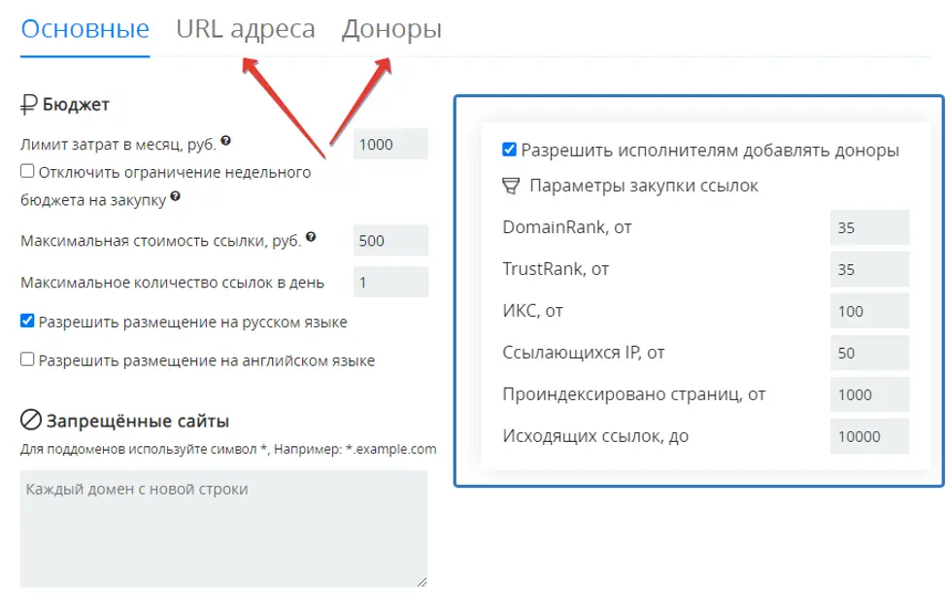Click the Максимальное количество ссылок в день field

(390, 283)
